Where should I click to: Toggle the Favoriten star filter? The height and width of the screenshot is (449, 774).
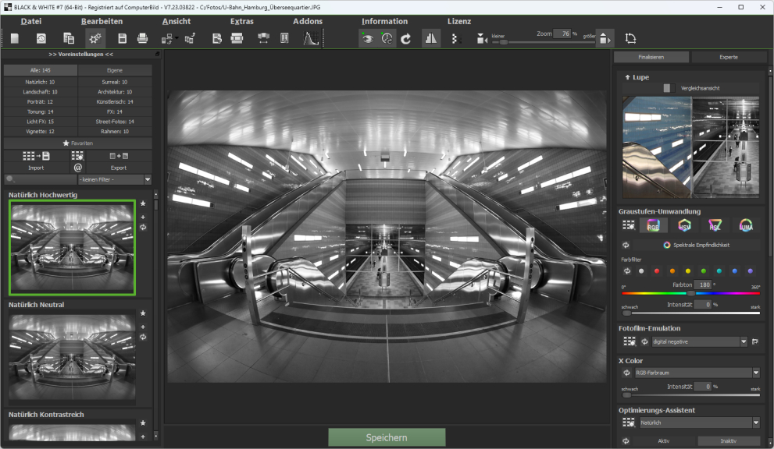(78, 143)
